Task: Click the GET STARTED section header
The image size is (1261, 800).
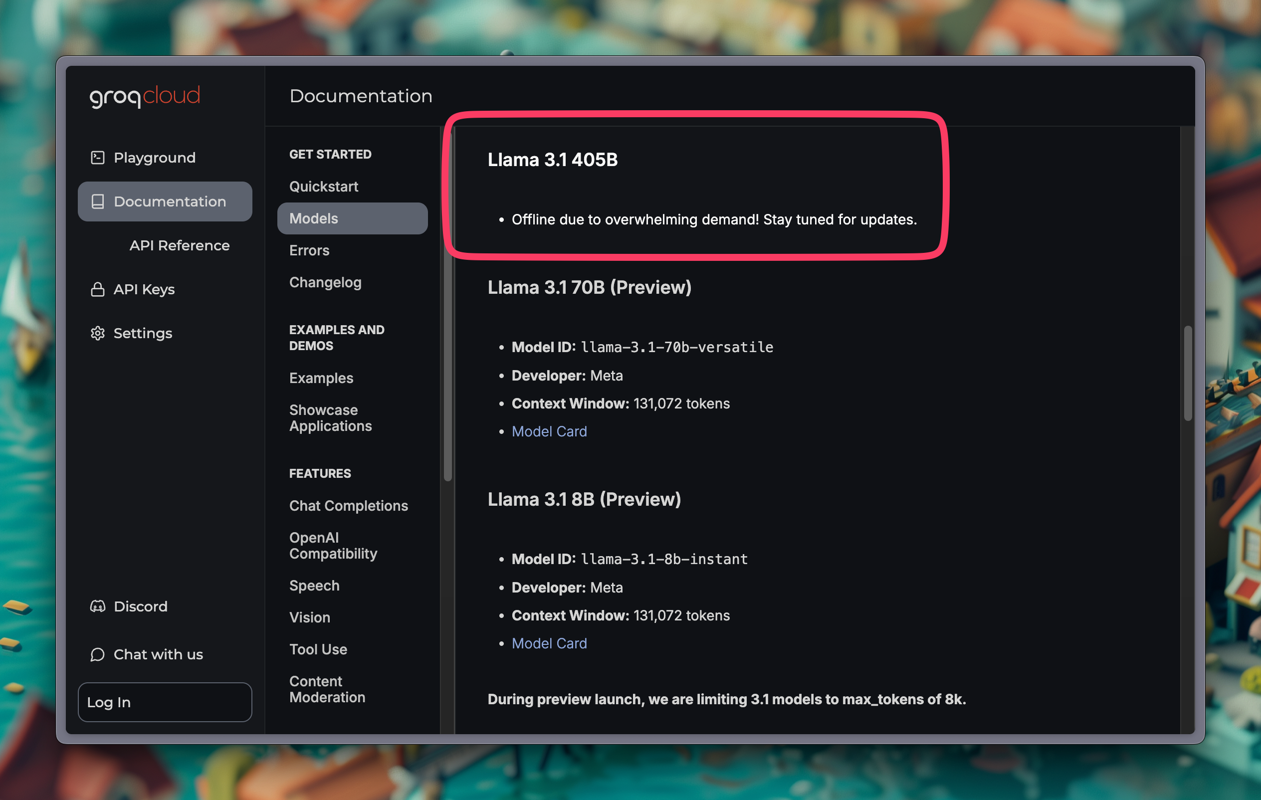Action: (x=330, y=155)
